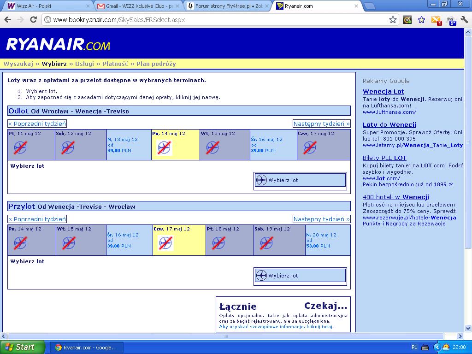Go back using browser back arrow

point(7,20)
